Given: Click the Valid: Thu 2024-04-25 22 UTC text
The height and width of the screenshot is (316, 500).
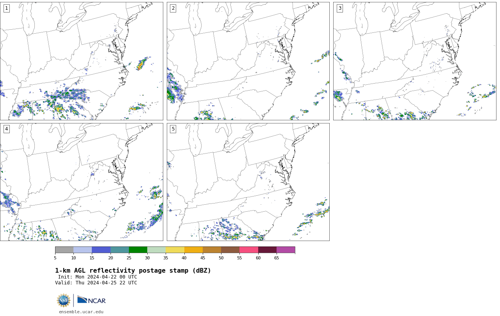Looking at the screenshot, I should pyautogui.click(x=96, y=283).
